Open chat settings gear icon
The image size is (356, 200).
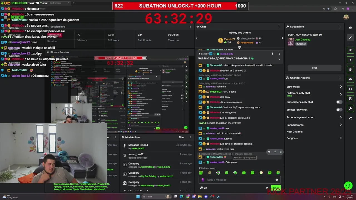click(x=267, y=188)
